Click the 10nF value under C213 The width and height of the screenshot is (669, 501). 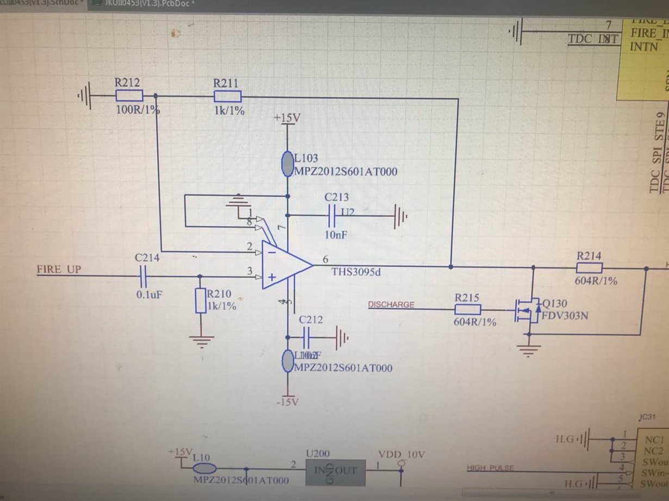[x=336, y=235]
